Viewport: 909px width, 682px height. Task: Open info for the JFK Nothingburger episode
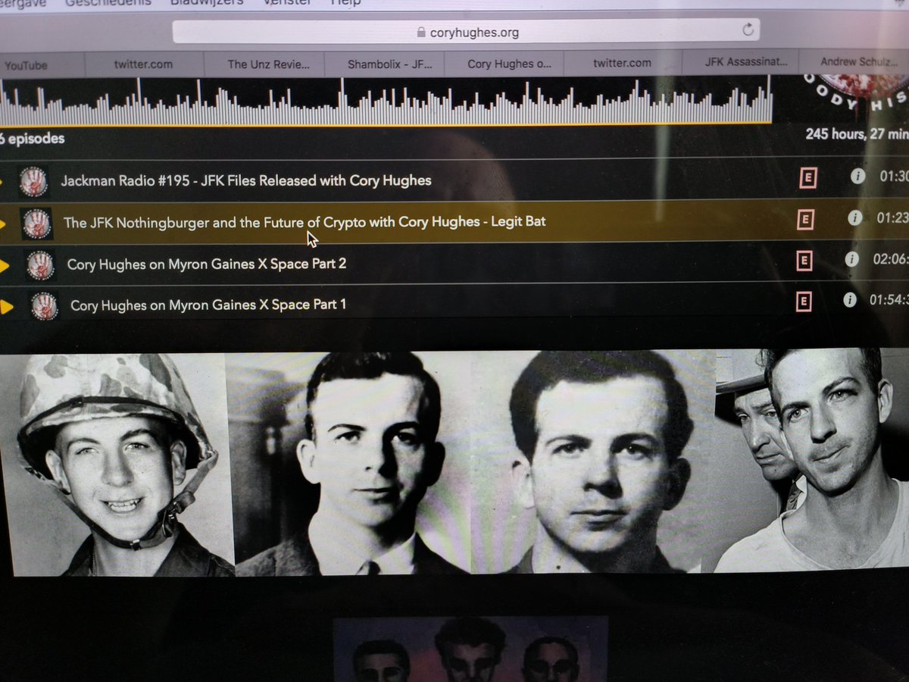pyautogui.click(x=854, y=220)
